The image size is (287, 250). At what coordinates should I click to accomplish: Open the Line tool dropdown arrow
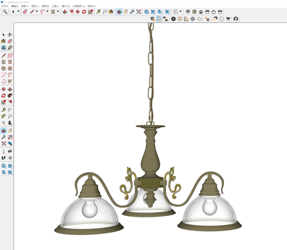37,12
